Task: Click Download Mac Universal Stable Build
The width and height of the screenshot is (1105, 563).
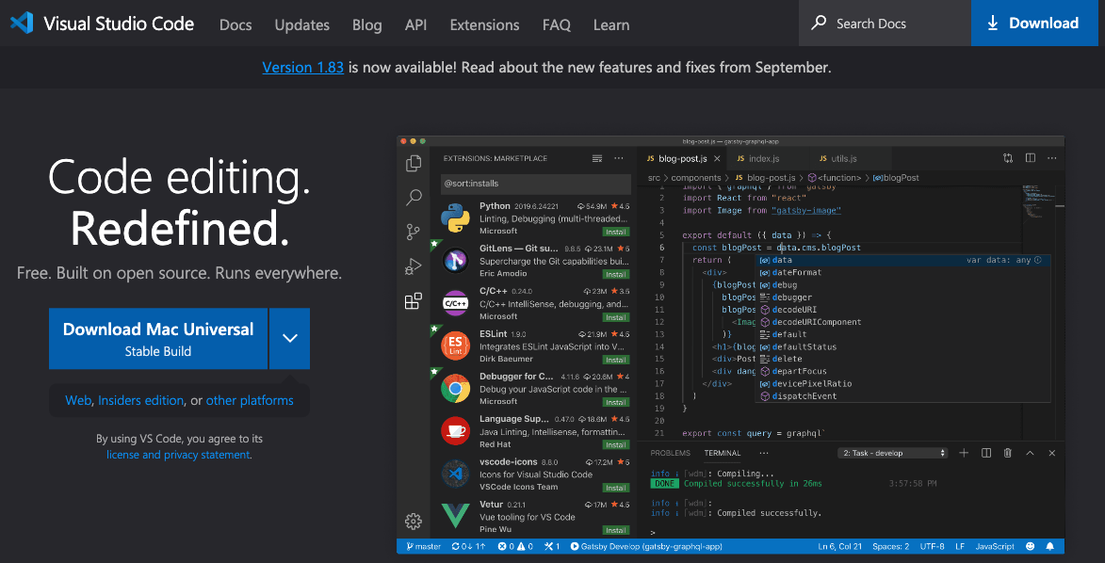Action: (x=158, y=338)
